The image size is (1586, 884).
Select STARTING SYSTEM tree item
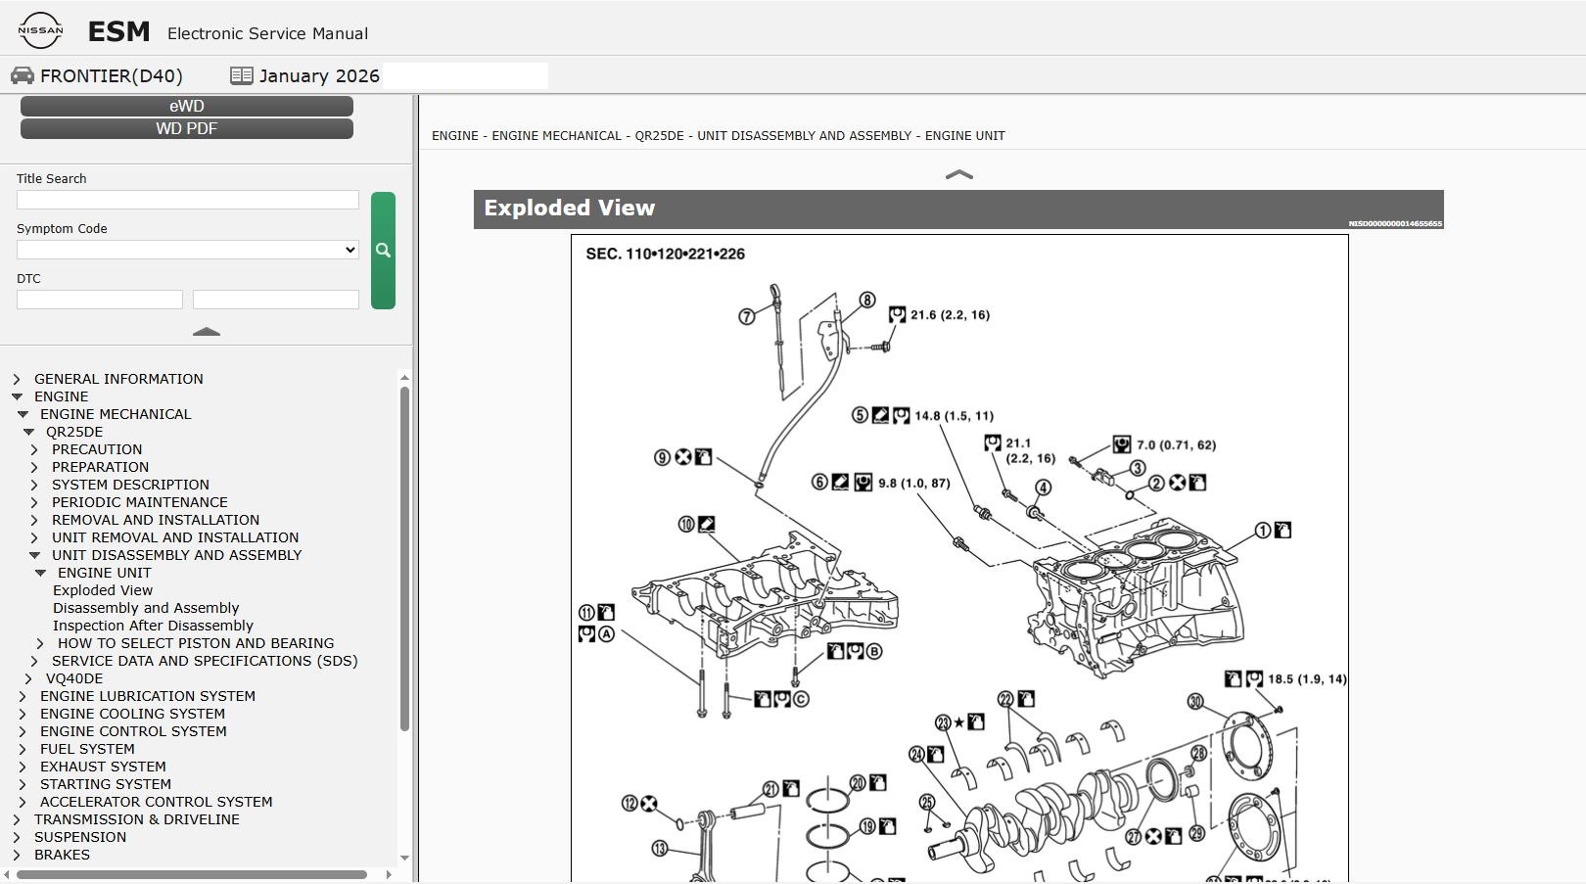(106, 784)
